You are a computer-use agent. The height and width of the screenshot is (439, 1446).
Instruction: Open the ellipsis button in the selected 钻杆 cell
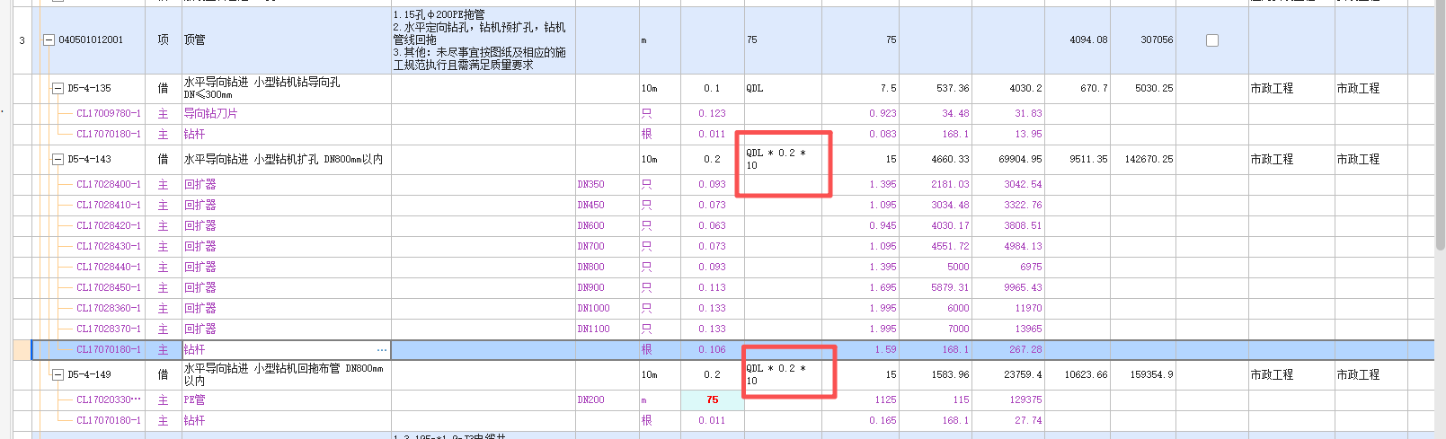pyautogui.click(x=382, y=350)
